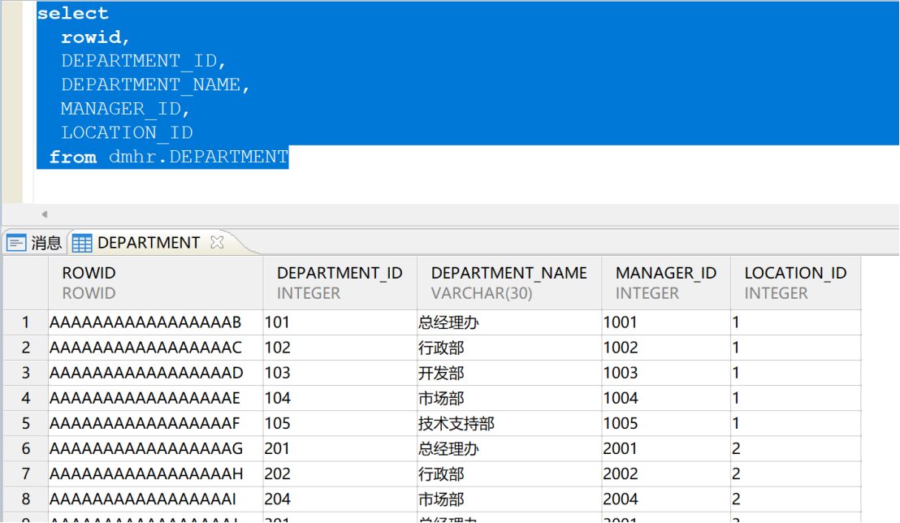900x523 pixels.
Task: Click department ID cell 102
Action: tap(340, 348)
